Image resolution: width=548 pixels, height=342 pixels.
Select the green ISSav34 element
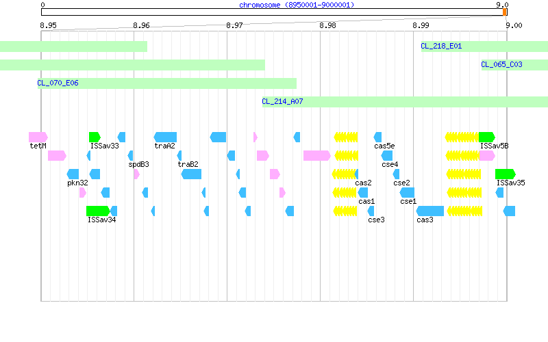coord(98,211)
